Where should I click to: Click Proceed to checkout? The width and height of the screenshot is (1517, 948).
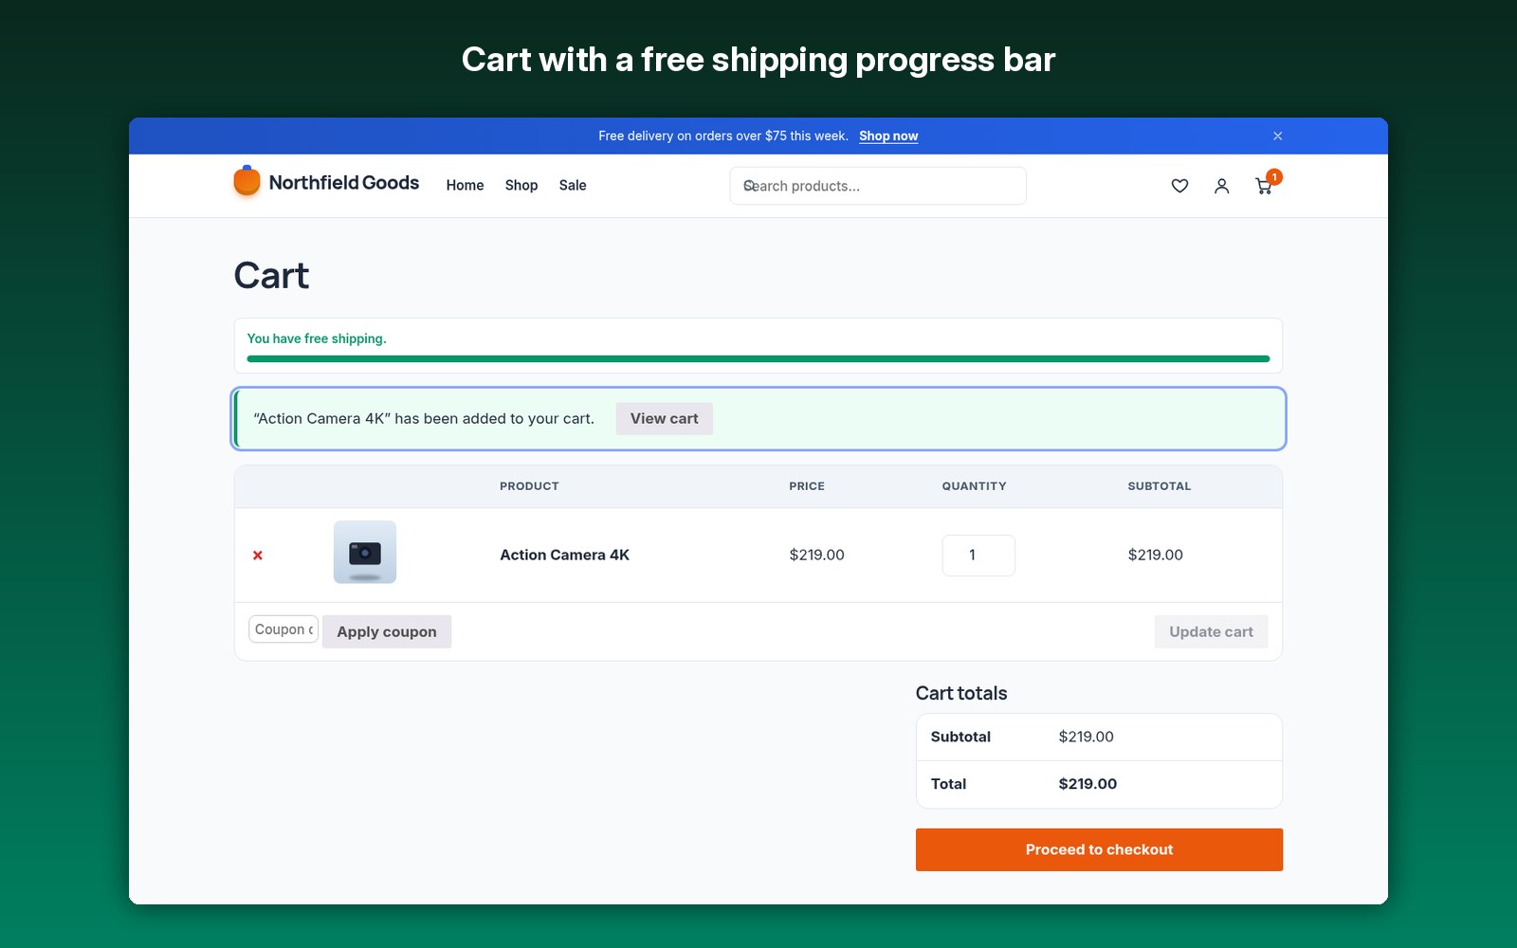(x=1099, y=849)
